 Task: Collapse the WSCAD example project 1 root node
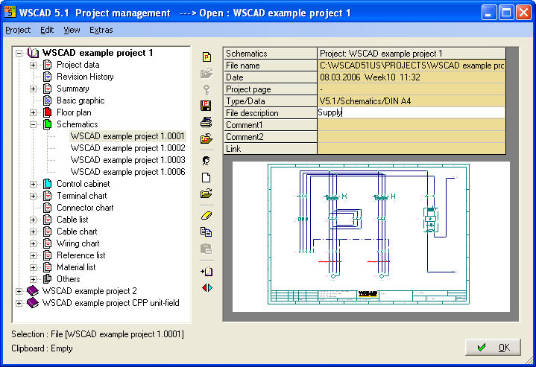click(x=19, y=54)
